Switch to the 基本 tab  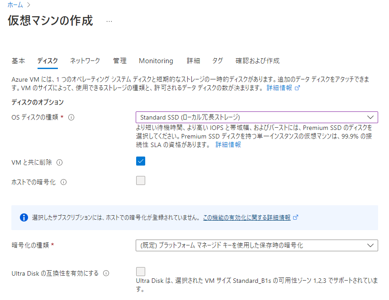tap(19, 60)
